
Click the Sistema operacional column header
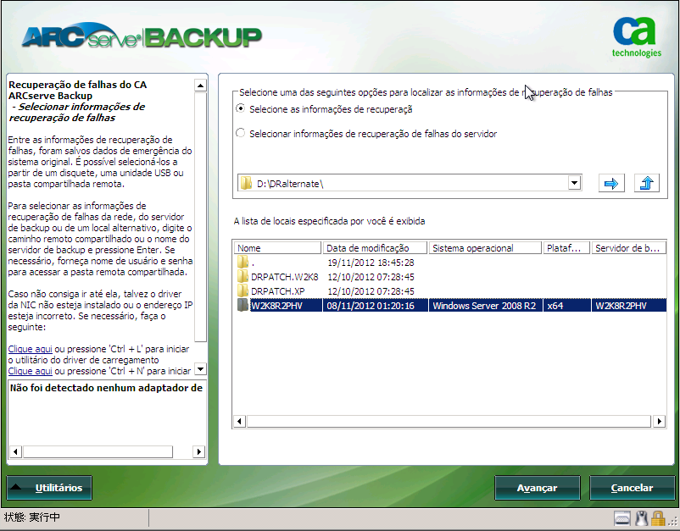click(485, 248)
